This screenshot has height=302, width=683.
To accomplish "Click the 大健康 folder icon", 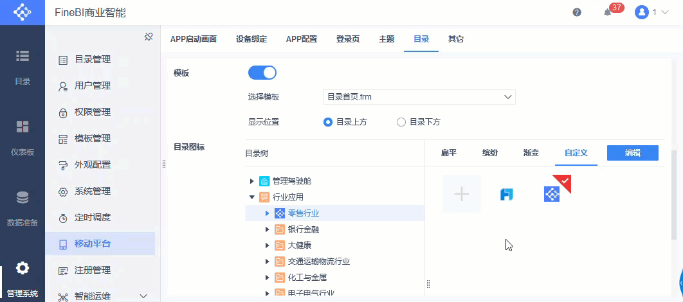I will [x=280, y=245].
